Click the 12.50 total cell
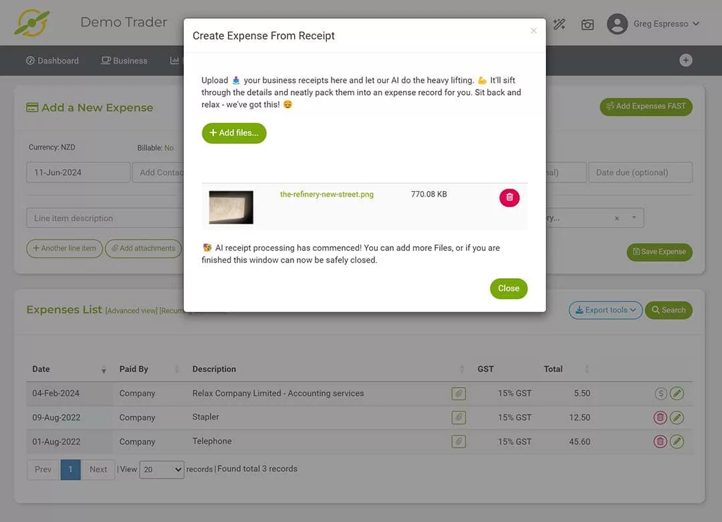722x522 pixels. pos(579,418)
